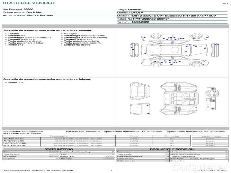This screenshot has width=231, height=173.
Task: Click the interior rear trunk diagram above the tailgate
Action: coord(140,91)
